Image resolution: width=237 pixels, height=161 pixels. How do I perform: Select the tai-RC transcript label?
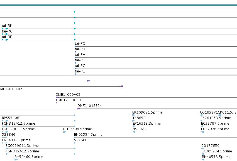[7, 31]
